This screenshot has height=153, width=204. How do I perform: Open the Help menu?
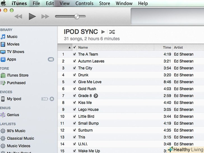coord(143,3)
